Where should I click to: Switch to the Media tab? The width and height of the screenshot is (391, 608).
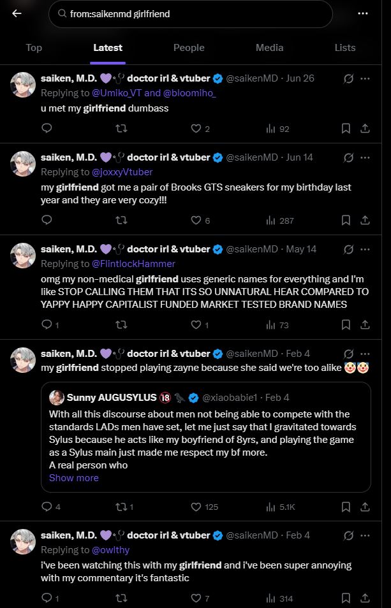[270, 48]
